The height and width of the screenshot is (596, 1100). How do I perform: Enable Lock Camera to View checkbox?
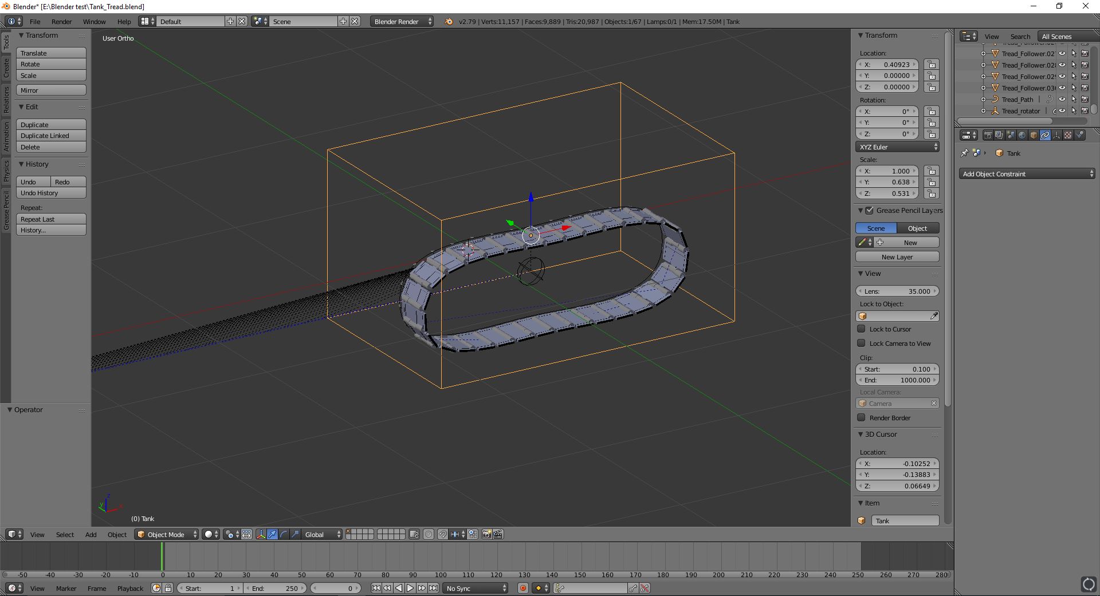click(x=861, y=343)
